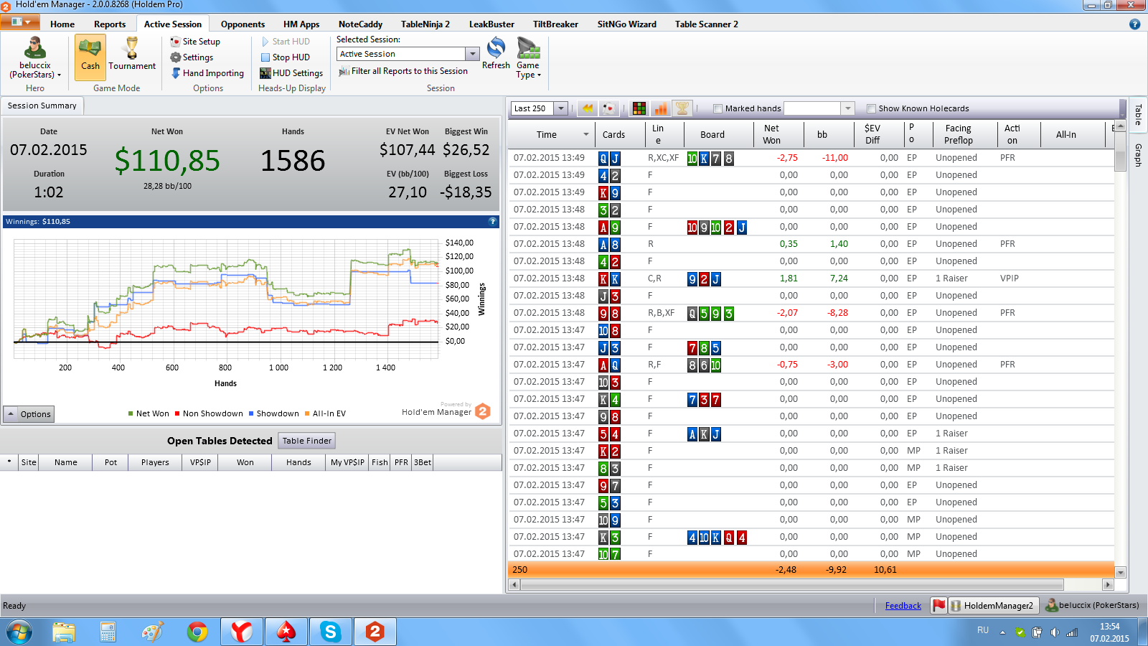Screen dimensions: 1148x646
Task: Click the colored grid icon in hand toolbar
Action: 639,108
